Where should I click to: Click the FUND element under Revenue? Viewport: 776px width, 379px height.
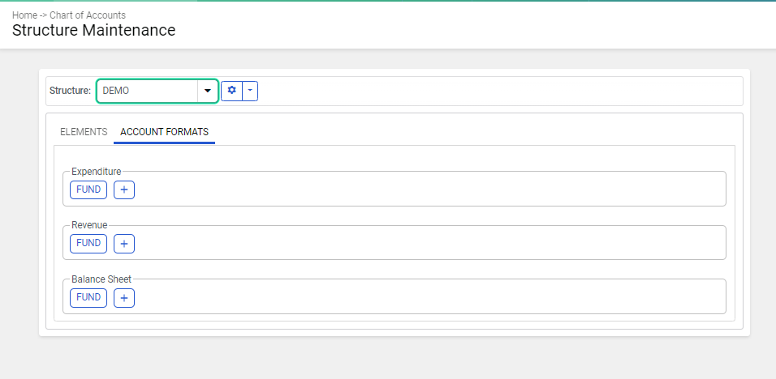click(x=88, y=243)
